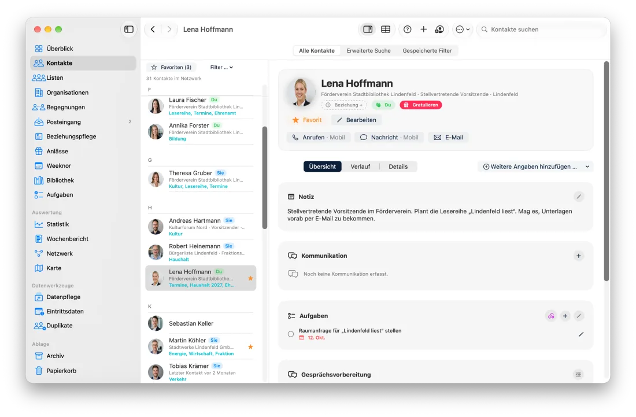Screen dimensions: 636x417
Task: Add a new contact with plus icon
Action: pos(423,29)
